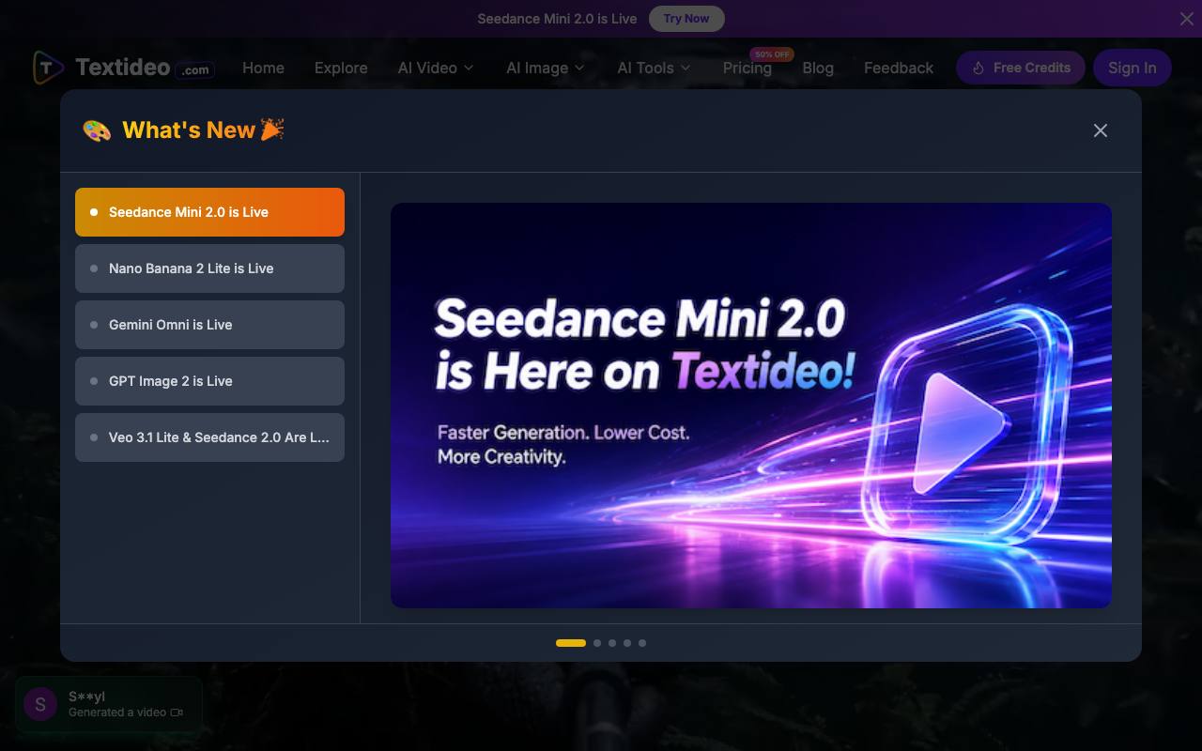Open the Home page
Screen dimensions: 1202x751
click(x=263, y=68)
